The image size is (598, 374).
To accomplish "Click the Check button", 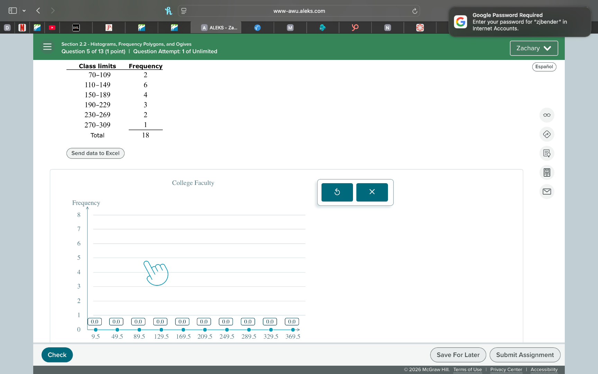I will [x=57, y=355].
